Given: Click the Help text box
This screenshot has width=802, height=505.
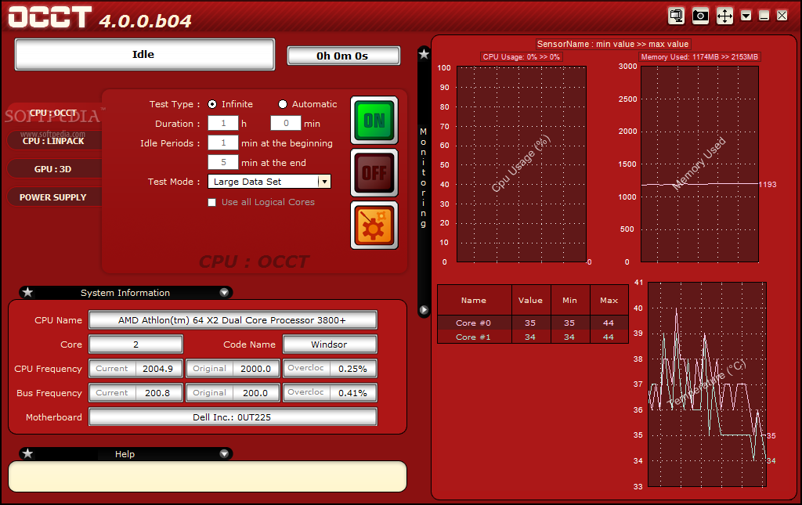Looking at the screenshot, I should coord(208,477).
